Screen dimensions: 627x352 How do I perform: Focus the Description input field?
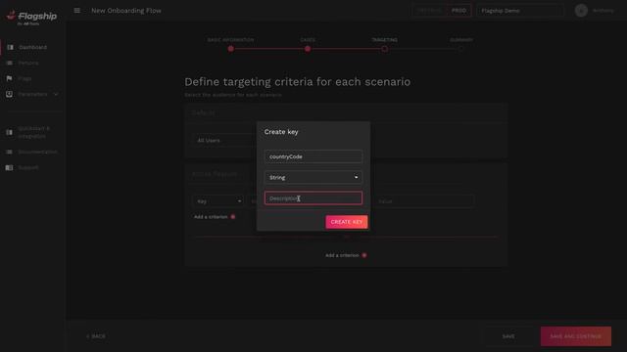[313, 198]
